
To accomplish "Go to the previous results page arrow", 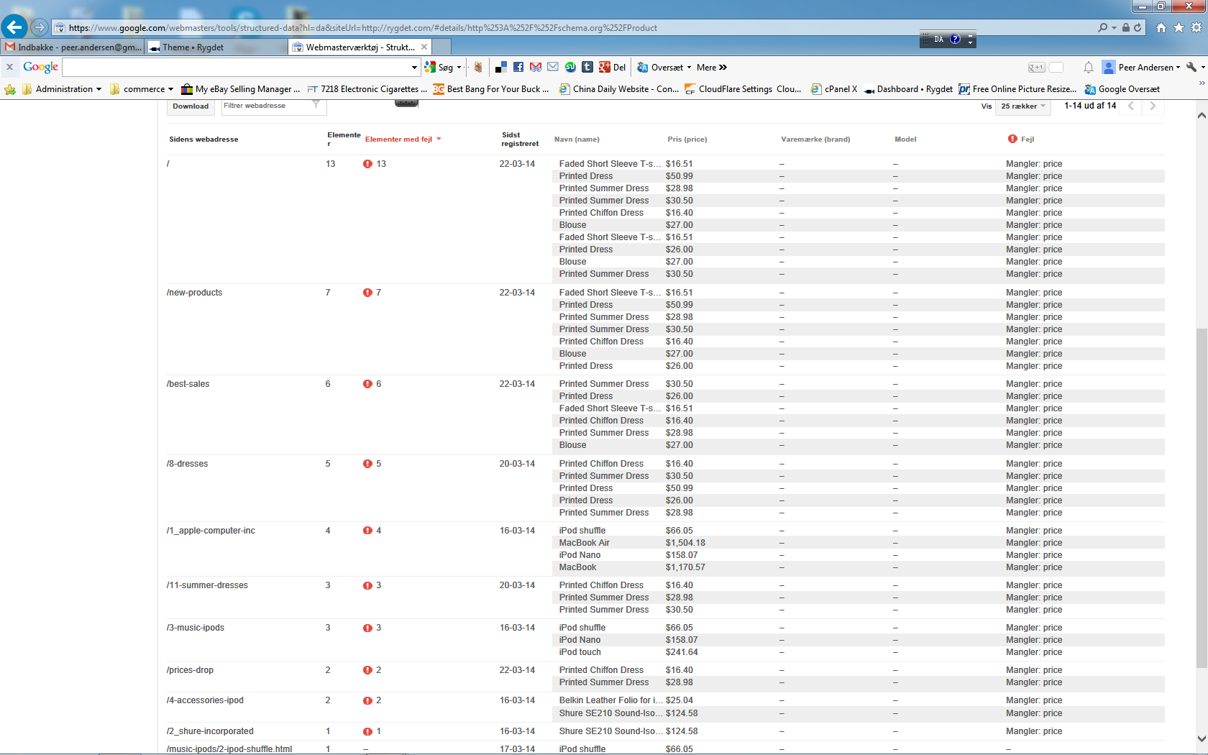I will pyautogui.click(x=1130, y=106).
